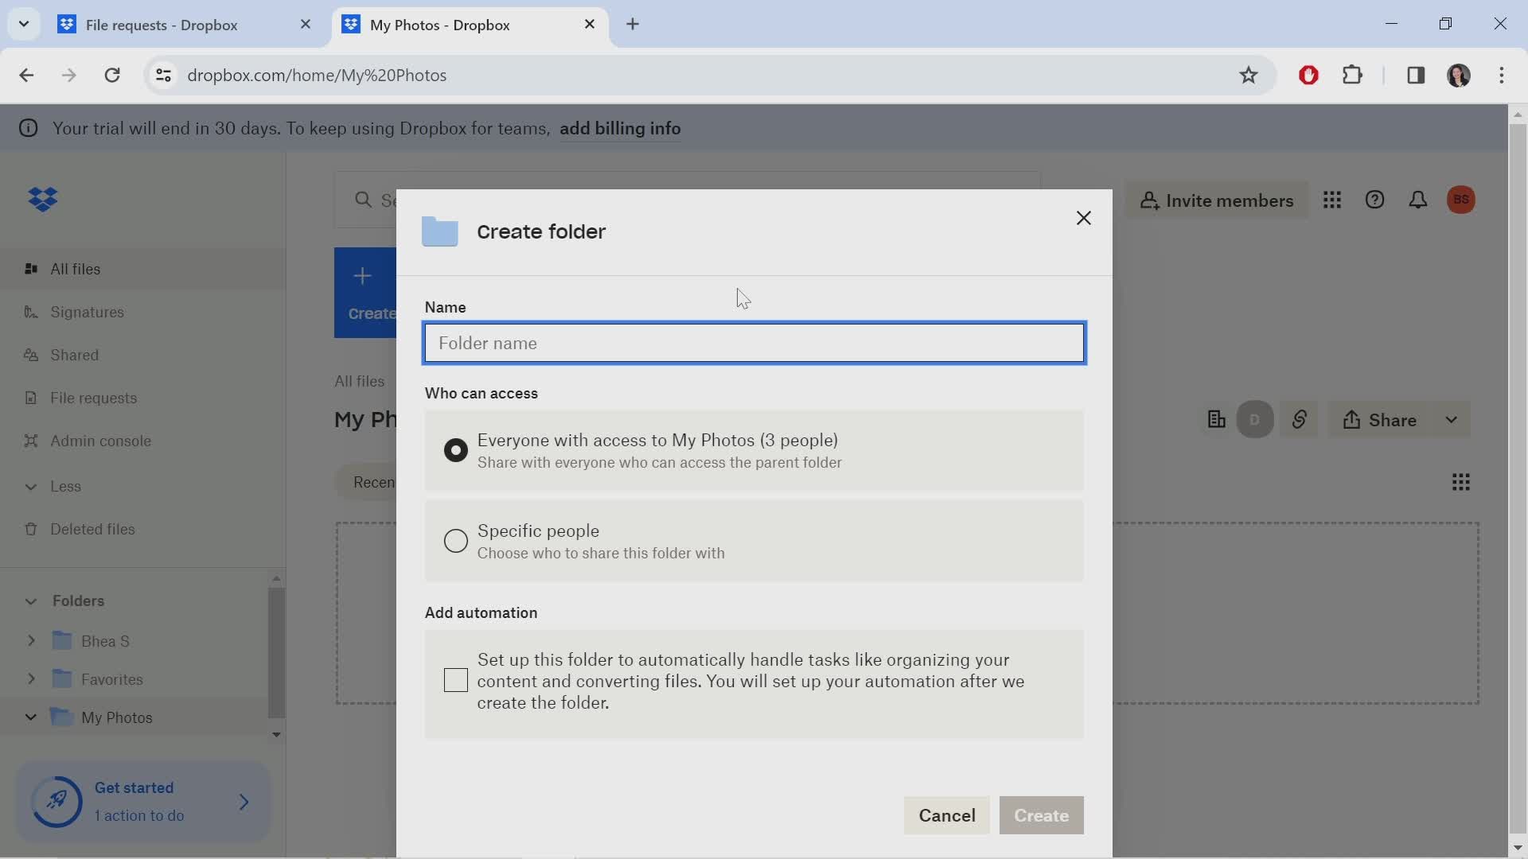Open the help question mark icon
The image size is (1528, 859).
1374,200
